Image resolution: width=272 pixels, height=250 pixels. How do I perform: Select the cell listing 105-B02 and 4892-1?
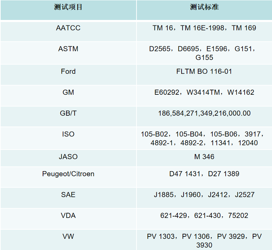click(204, 138)
